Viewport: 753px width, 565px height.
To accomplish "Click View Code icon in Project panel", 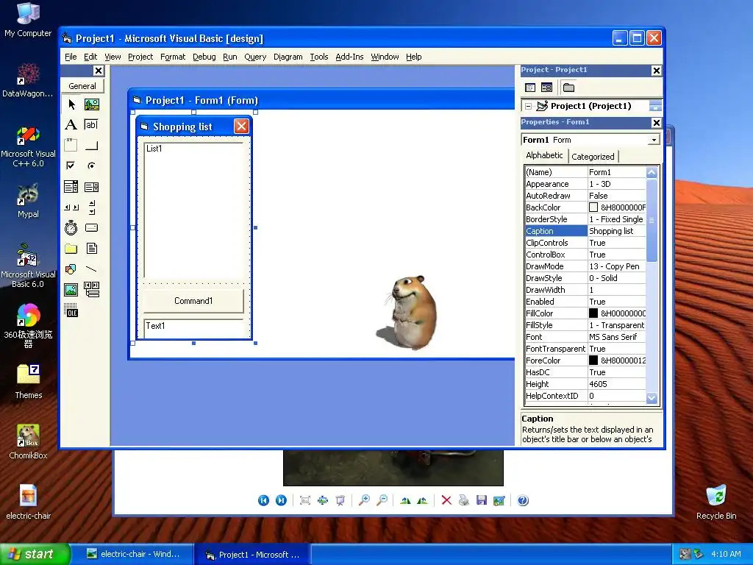I will coord(530,88).
